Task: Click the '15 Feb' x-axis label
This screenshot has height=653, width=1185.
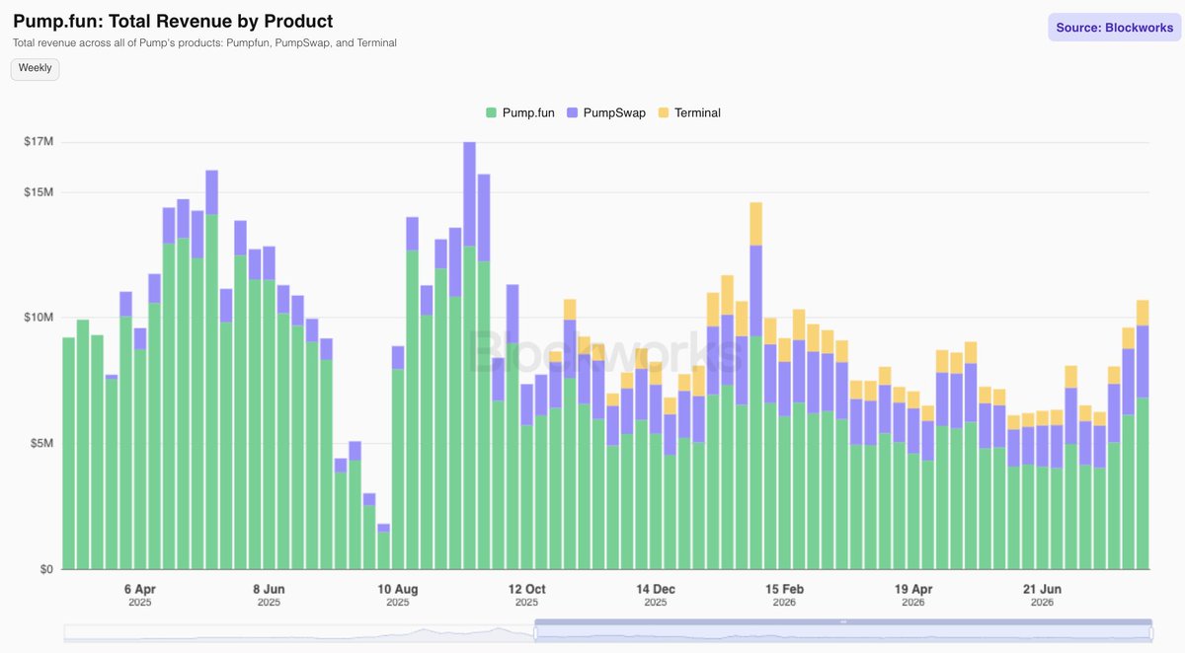Action: click(x=784, y=589)
